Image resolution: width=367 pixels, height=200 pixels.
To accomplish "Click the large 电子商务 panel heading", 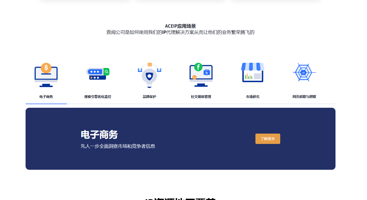I will point(99,135).
